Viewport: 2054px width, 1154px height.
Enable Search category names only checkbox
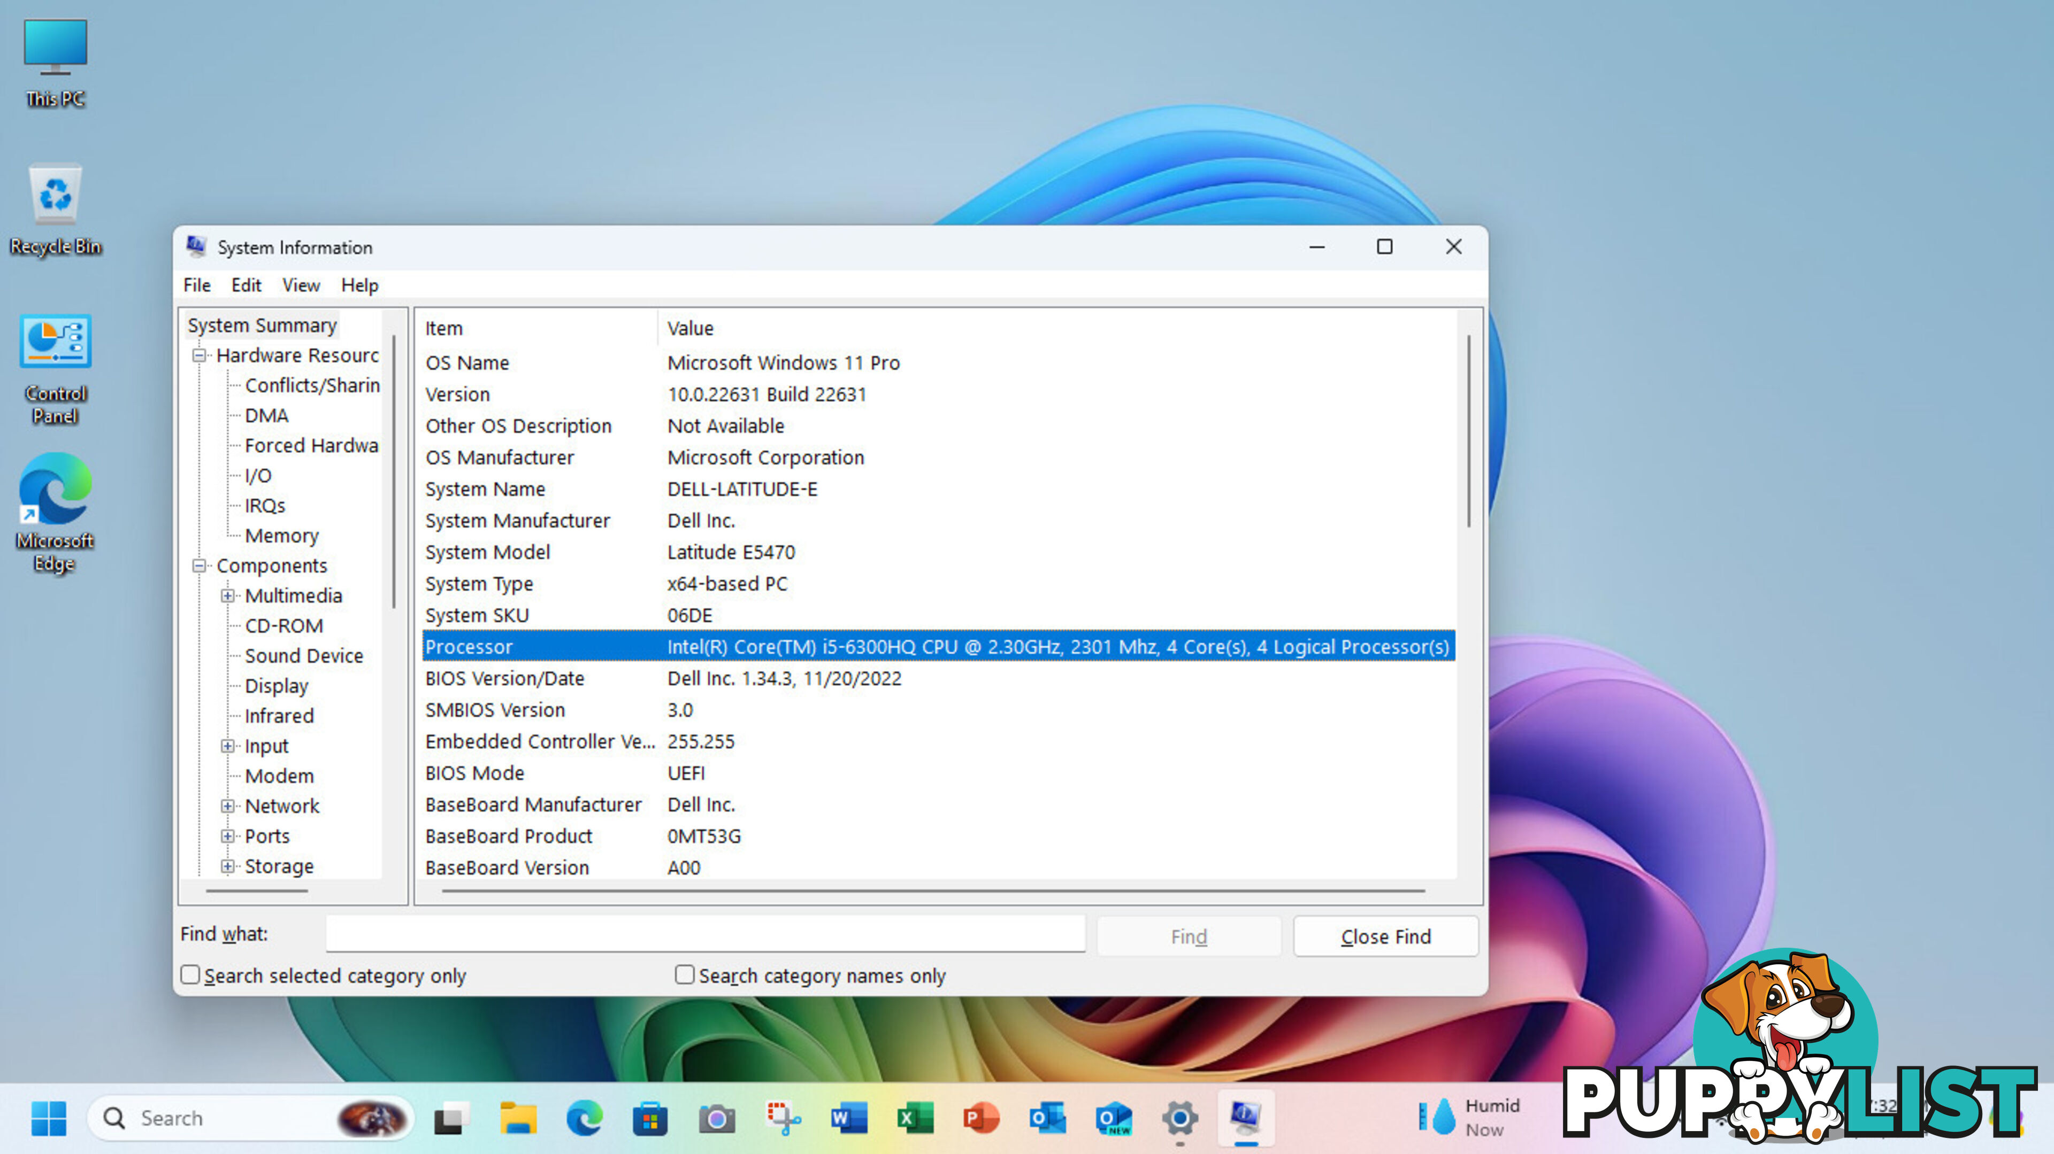point(684,974)
